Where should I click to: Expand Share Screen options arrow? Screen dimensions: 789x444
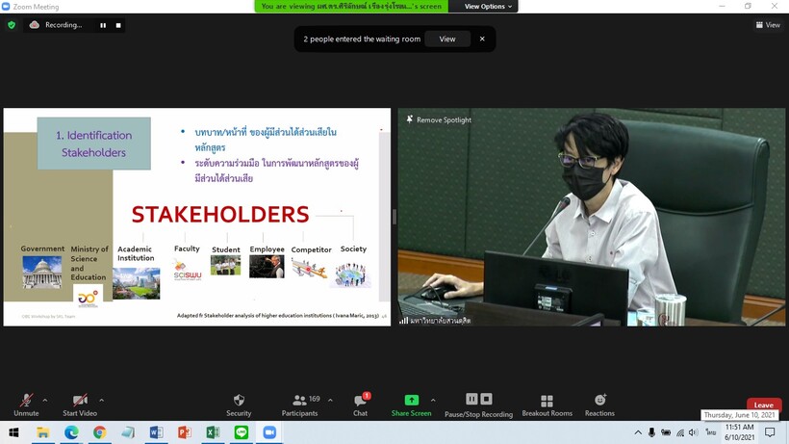(433, 401)
